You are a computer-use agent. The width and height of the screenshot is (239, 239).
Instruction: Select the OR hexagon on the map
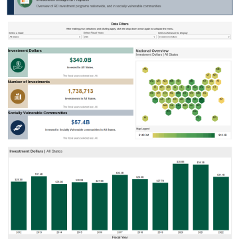pyautogui.click(x=152, y=94)
